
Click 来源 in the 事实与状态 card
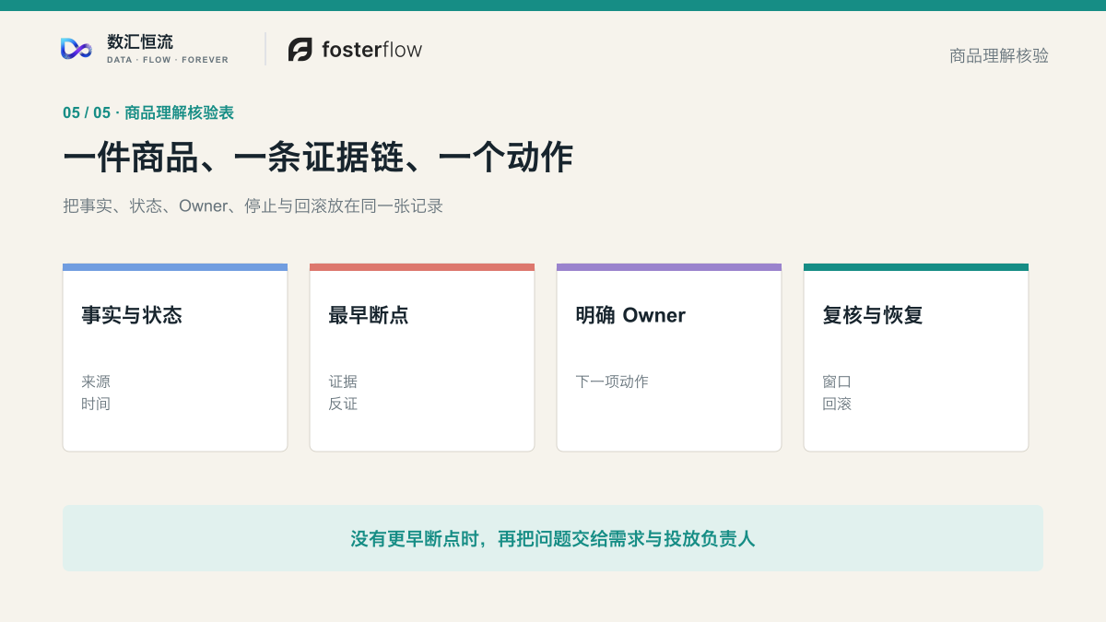[96, 381]
